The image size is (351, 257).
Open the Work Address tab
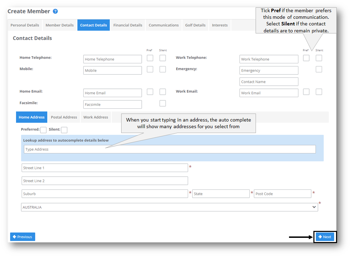coord(95,117)
